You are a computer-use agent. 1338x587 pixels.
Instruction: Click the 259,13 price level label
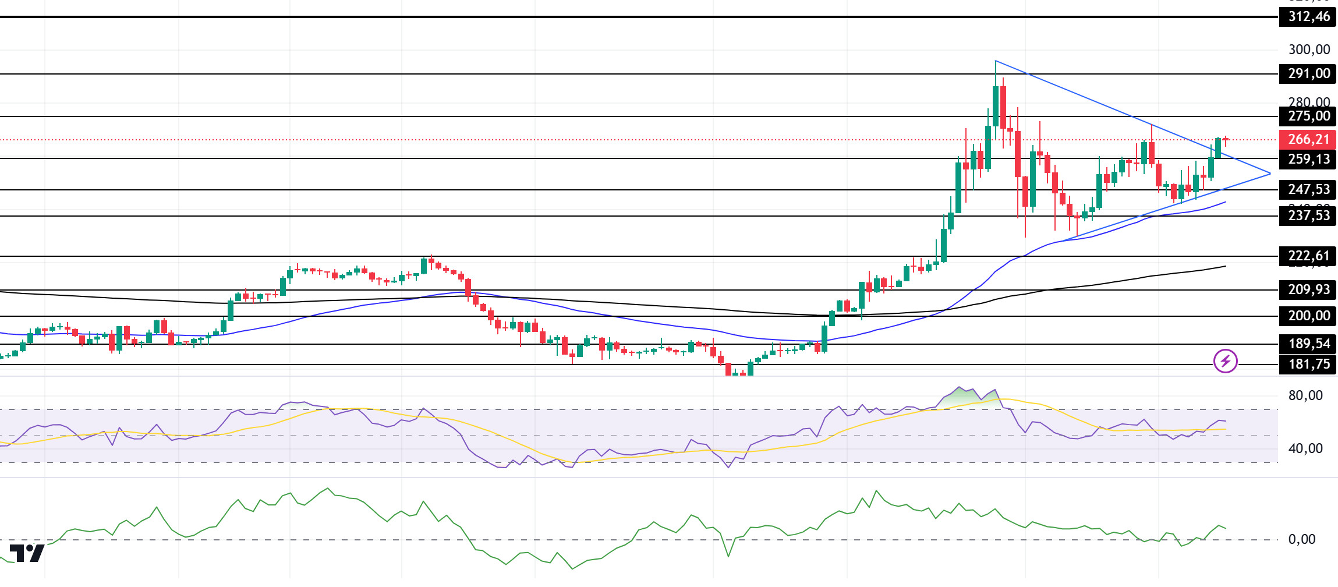click(x=1308, y=160)
